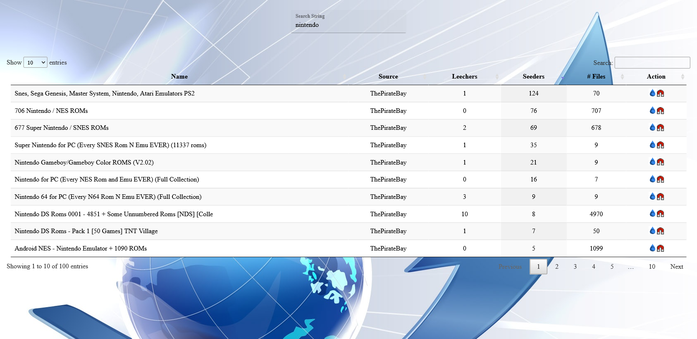Sort table by # Files column header
The height and width of the screenshot is (339, 697).
pyautogui.click(x=596, y=76)
